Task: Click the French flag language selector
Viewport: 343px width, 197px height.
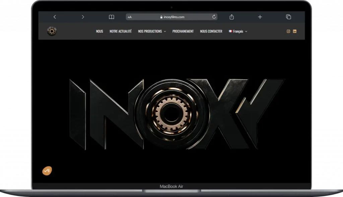Action: pos(230,31)
